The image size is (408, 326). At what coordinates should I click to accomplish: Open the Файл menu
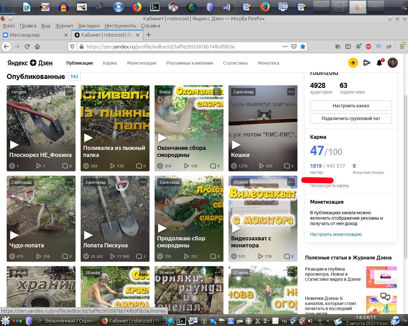[x=8, y=26]
